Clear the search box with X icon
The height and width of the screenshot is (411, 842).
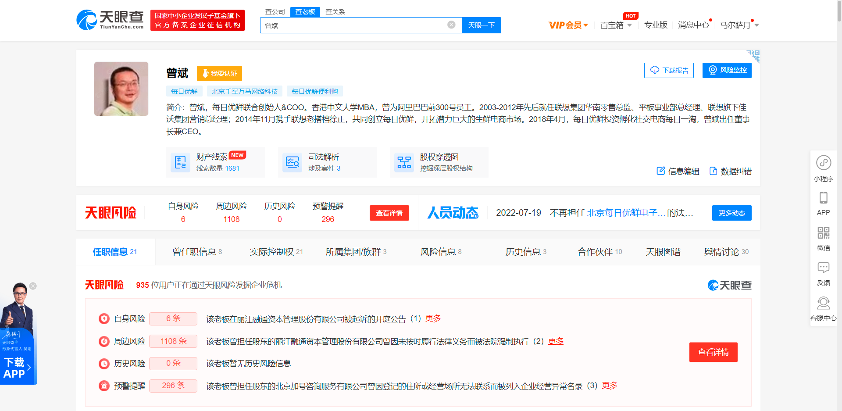coord(451,25)
